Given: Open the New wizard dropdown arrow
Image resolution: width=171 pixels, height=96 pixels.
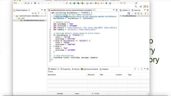Looking at the screenshot, I should 17,3.
